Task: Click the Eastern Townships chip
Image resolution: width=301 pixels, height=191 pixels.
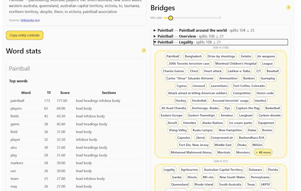Action: point(201,116)
